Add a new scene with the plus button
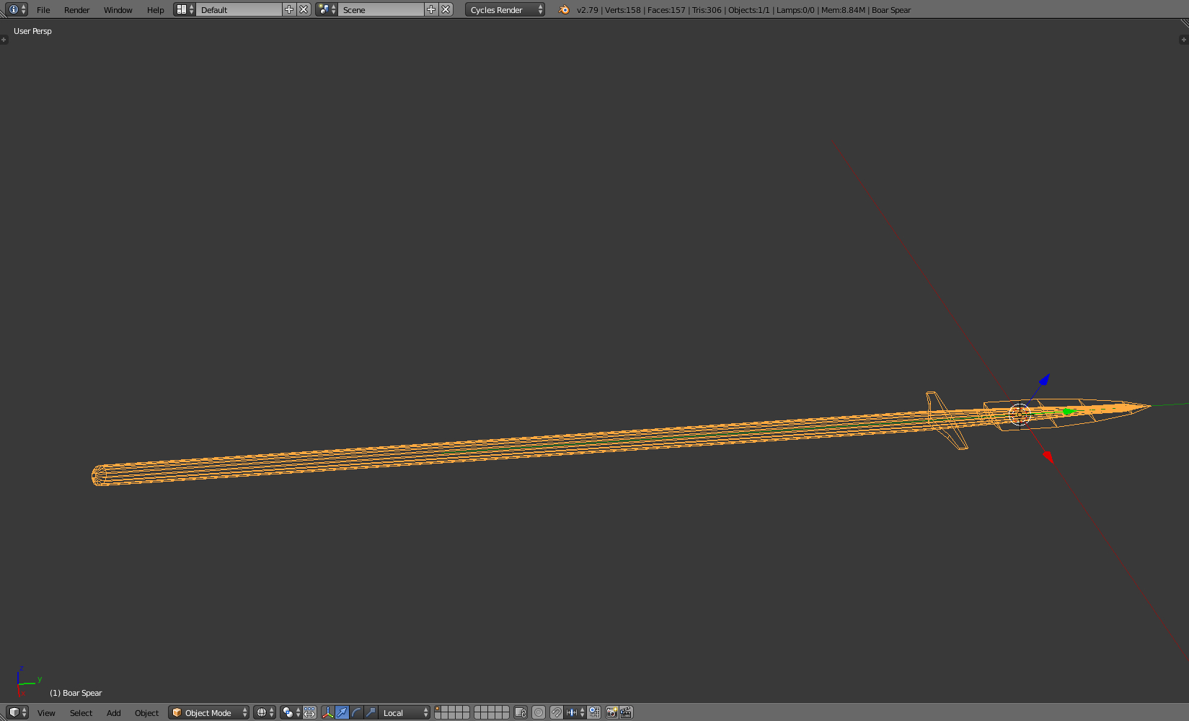The width and height of the screenshot is (1189, 721). click(x=430, y=9)
